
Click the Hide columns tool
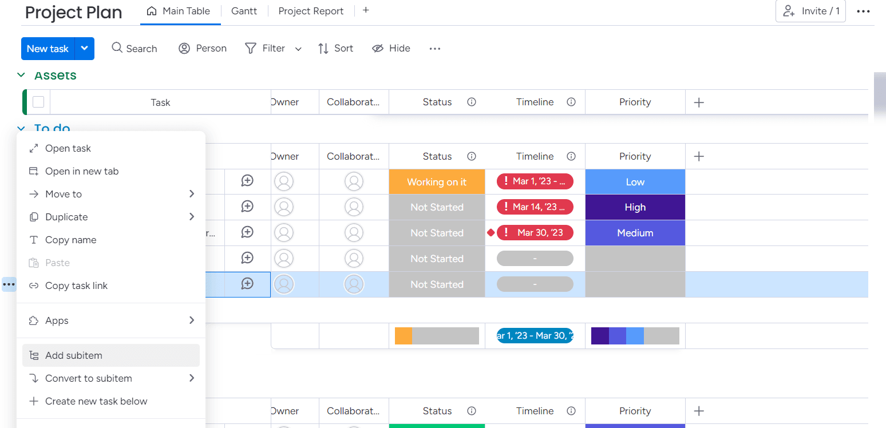click(391, 49)
